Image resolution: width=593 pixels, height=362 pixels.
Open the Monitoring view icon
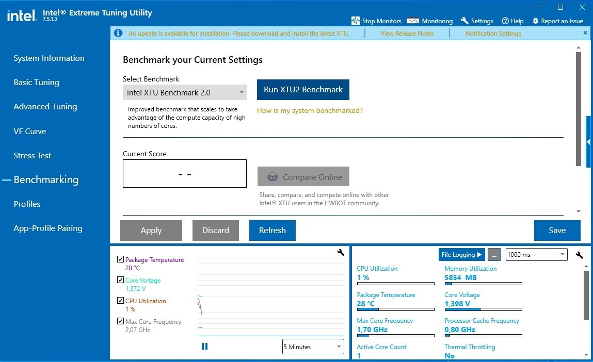tap(413, 21)
